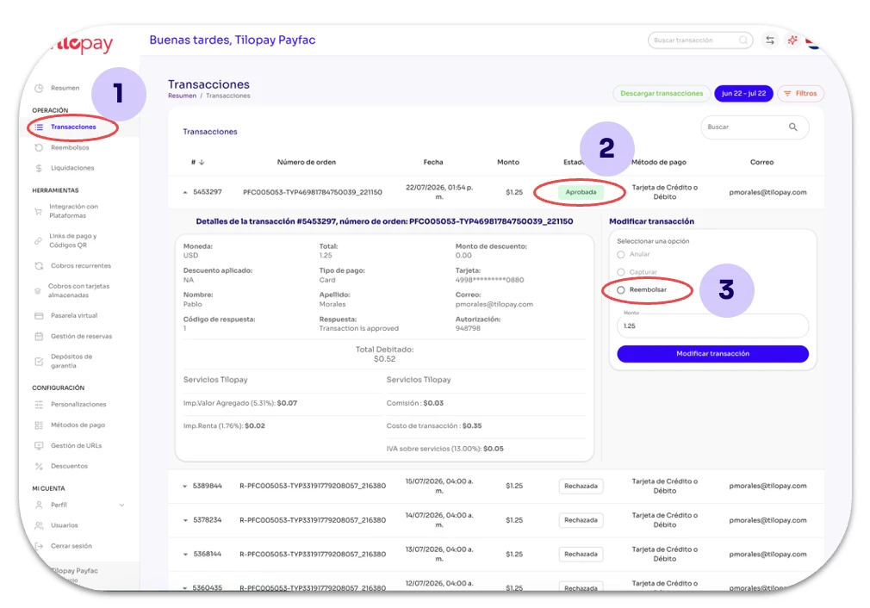
Task: Focus the Buscar table search field
Action: [755, 127]
